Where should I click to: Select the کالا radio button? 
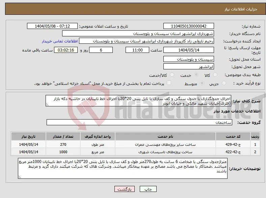click(215, 75)
